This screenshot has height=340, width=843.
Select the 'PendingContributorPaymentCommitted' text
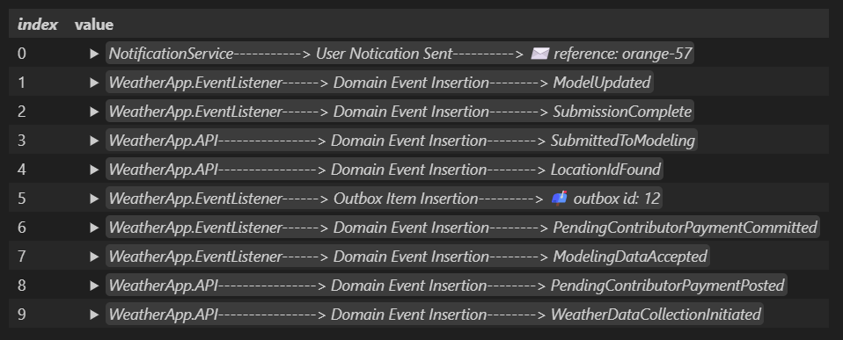coord(685,228)
